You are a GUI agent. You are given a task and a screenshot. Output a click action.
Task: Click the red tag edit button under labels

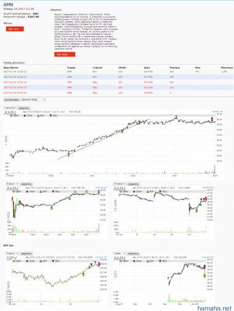15,29
